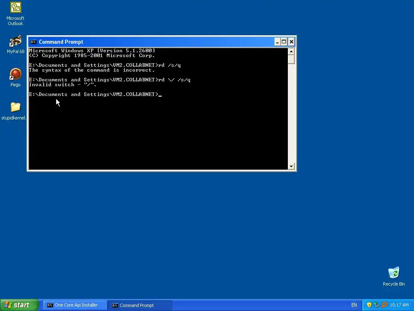414x311 pixels.
Task: Select the Pego desktop shortcut
Action: tap(15, 77)
